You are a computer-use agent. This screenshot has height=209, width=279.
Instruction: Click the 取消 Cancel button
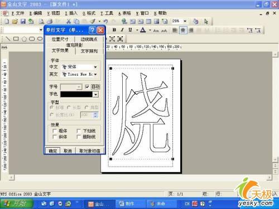tap(68, 151)
